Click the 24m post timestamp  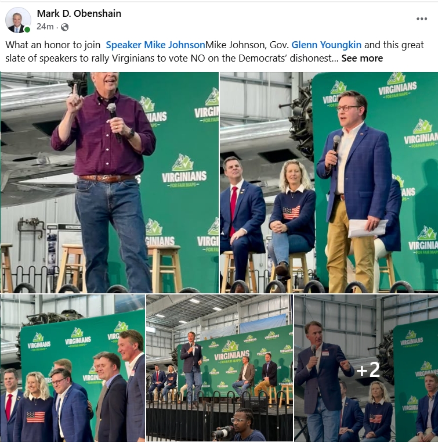(45, 27)
